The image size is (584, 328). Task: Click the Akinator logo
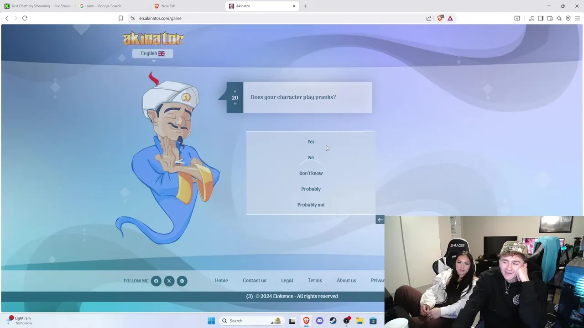[x=153, y=38]
